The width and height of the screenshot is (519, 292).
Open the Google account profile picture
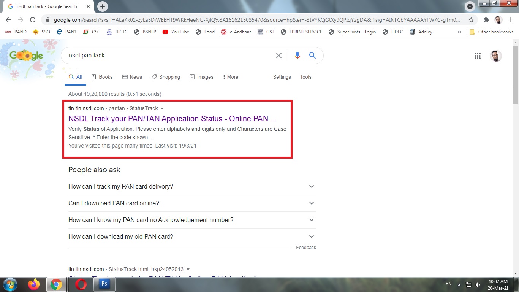[496, 56]
